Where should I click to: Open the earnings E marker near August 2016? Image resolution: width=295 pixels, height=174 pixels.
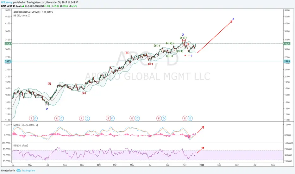pos(57,118)
